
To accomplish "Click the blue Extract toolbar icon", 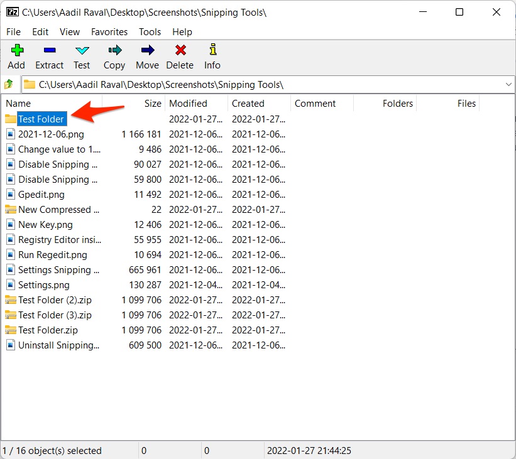I will click(49, 51).
